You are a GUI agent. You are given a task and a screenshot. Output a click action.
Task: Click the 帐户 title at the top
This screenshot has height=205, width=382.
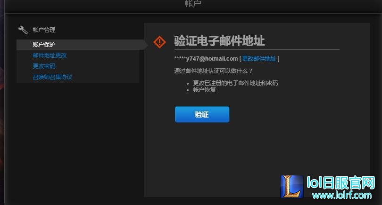click(x=193, y=4)
